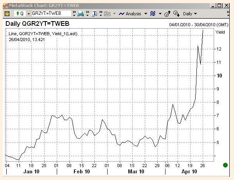
Task: Click the text tool T icon
Action: click(x=94, y=14)
